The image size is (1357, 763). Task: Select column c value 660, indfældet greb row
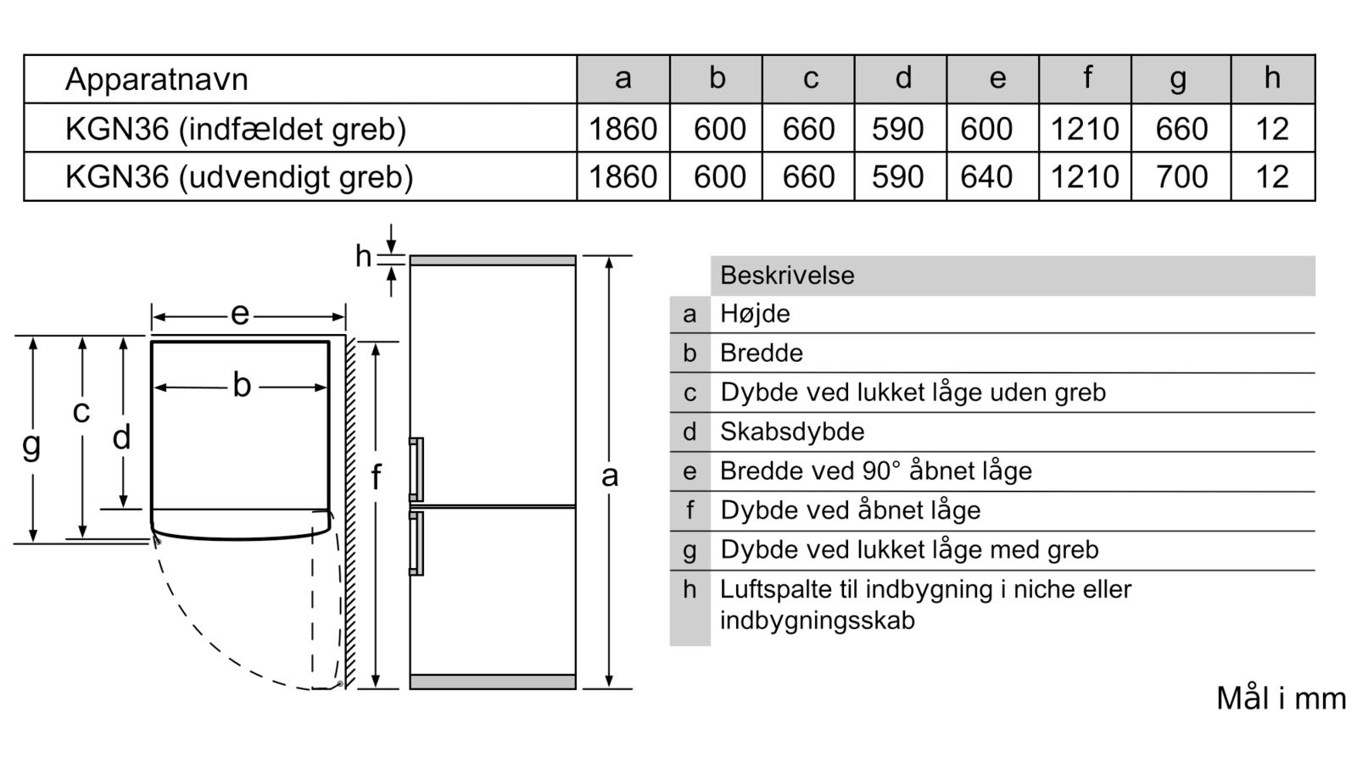808,129
